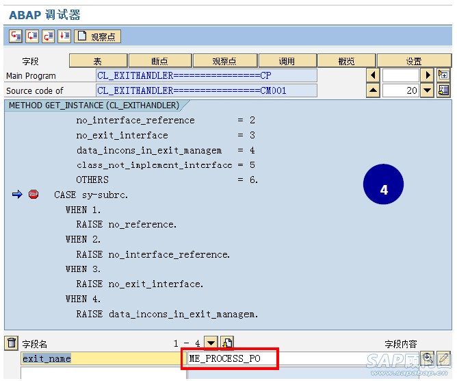The image size is (457, 381).
Task: Click the continue execution debugger icon
Action: pyautogui.click(x=64, y=36)
